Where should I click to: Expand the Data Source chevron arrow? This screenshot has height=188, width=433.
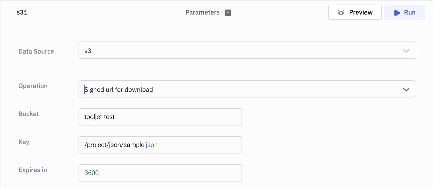point(406,51)
